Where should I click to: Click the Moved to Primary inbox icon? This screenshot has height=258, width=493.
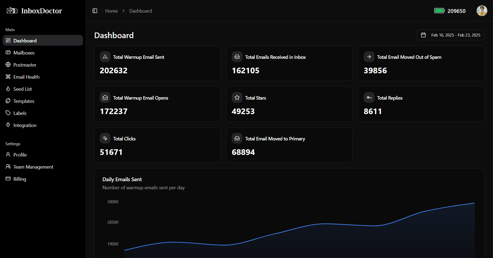click(237, 138)
